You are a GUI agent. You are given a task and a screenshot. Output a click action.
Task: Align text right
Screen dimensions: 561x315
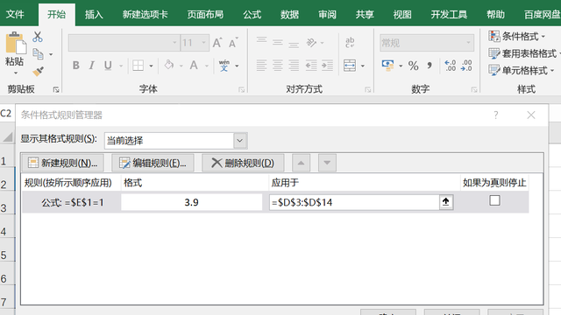pos(294,66)
